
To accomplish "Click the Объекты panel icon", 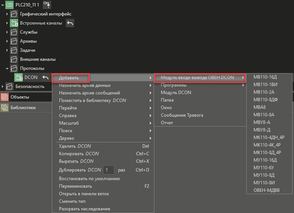I will pyautogui.click(x=5, y=97).
